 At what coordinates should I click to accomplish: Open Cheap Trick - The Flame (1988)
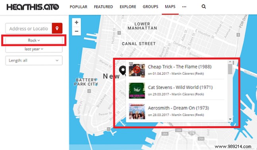coord(180,67)
